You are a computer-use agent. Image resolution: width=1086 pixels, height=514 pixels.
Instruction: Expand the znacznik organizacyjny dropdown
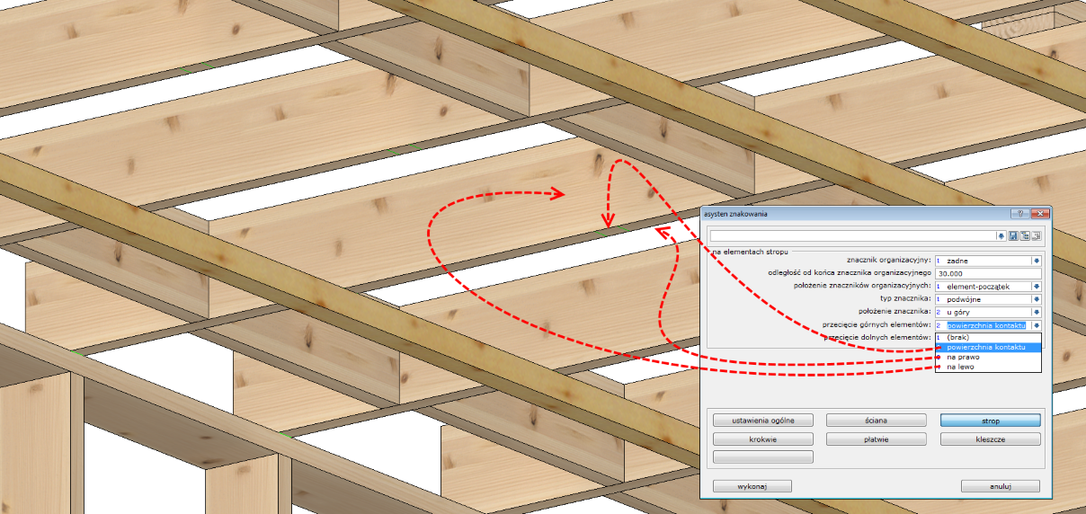point(1036,261)
